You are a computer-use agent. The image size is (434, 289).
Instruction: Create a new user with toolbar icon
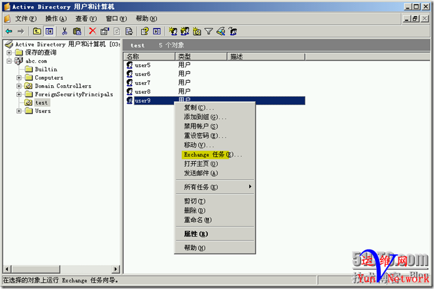click(173, 31)
